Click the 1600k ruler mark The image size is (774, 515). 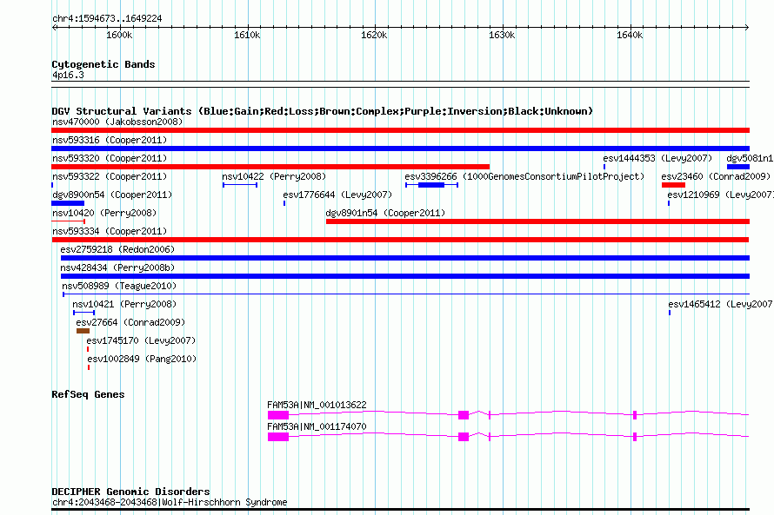coord(119,35)
